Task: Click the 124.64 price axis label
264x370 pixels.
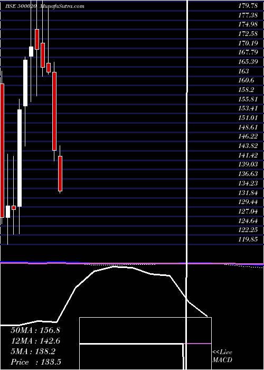Action: (248, 220)
